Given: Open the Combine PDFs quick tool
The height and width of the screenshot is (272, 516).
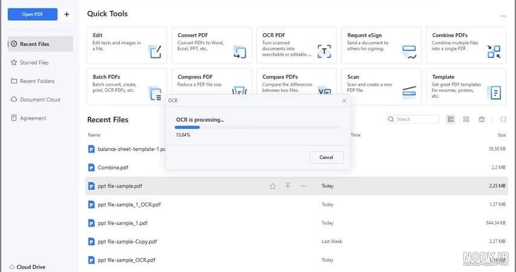Looking at the screenshot, I should coord(466,45).
